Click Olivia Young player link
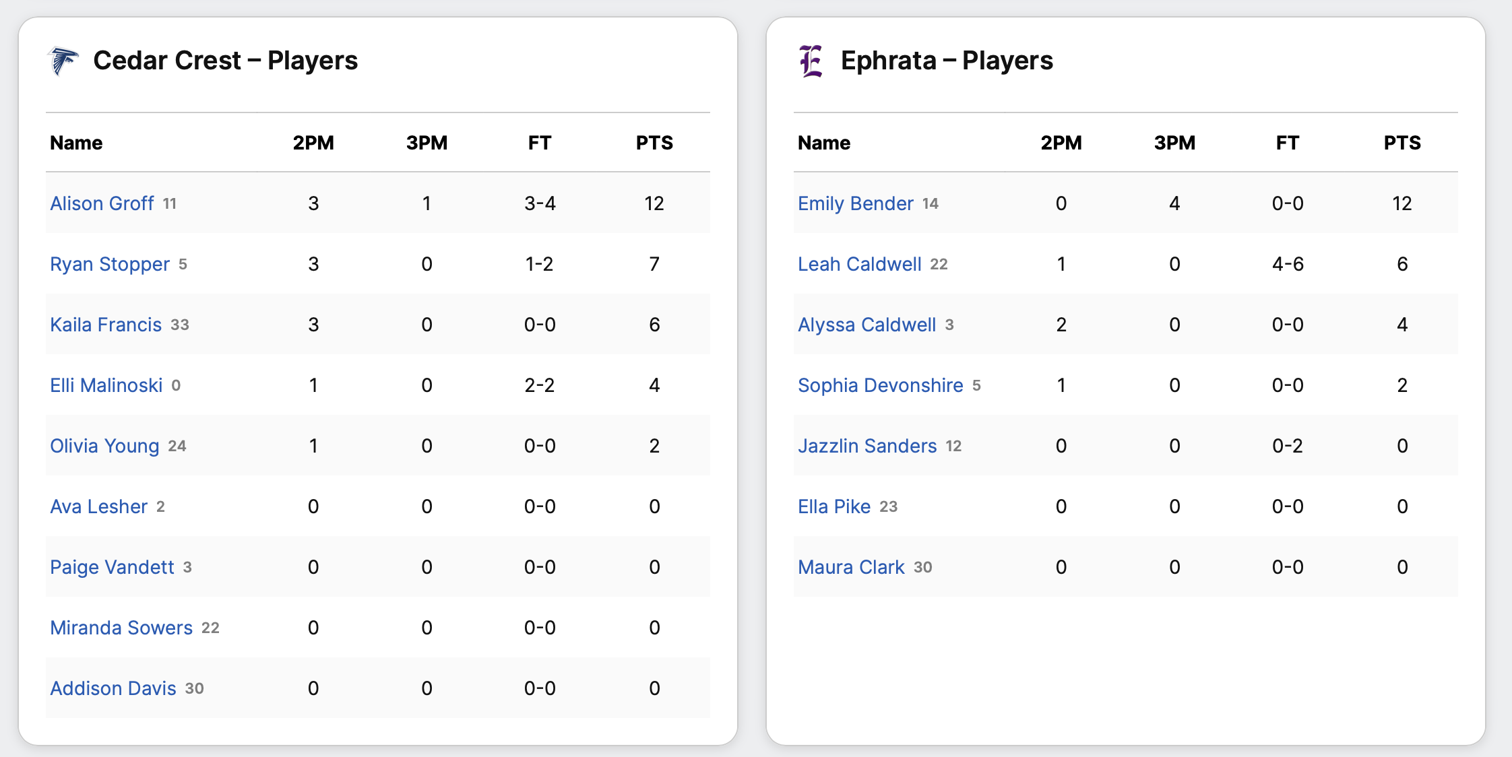The image size is (1512, 757). click(104, 446)
